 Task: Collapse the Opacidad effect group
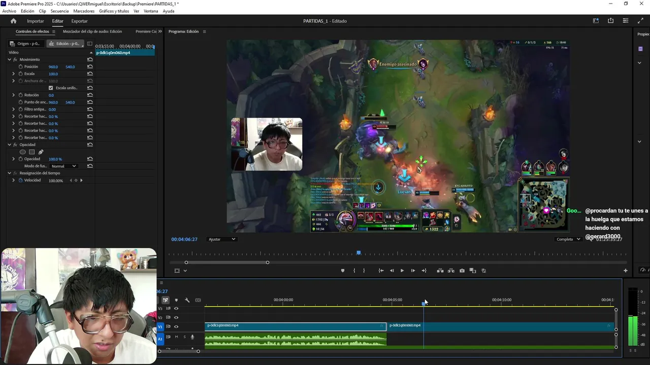click(9, 144)
